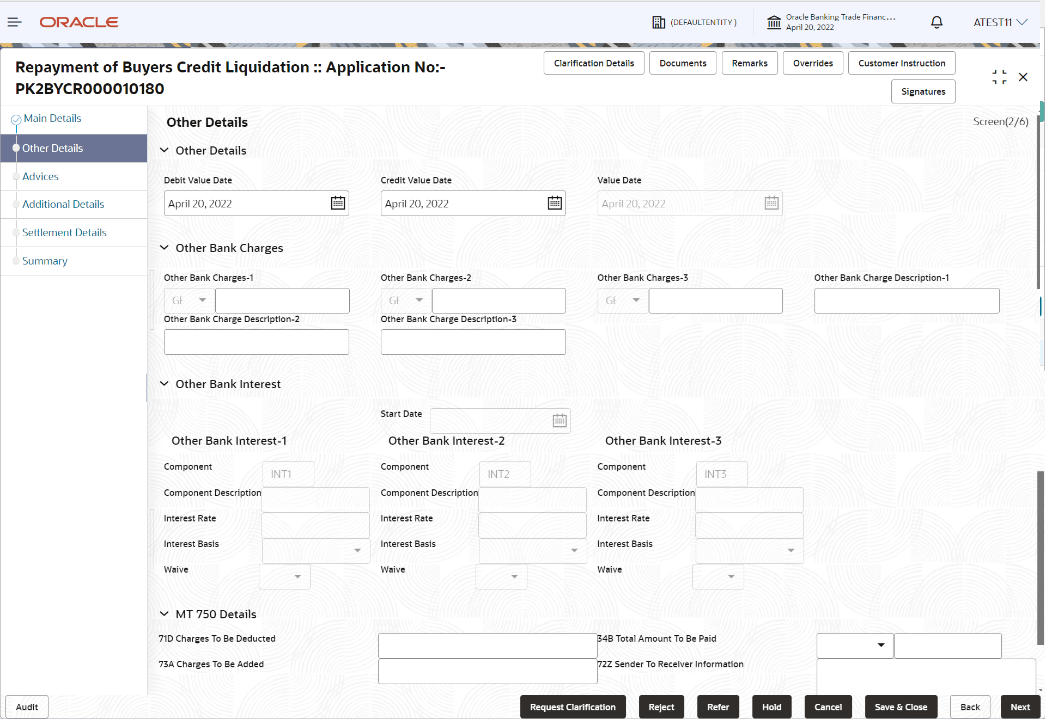Viewport: 1046px width, 719px height.
Task: Click the Save & Close button
Action: pyautogui.click(x=901, y=707)
